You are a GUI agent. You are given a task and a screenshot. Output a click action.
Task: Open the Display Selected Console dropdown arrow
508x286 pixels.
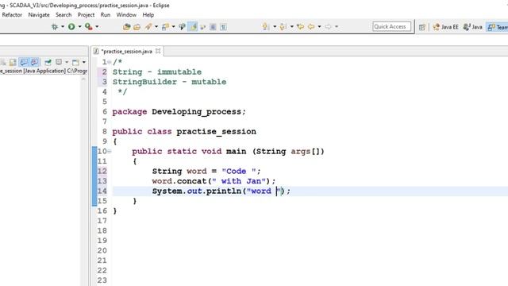click(x=67, y=62)
